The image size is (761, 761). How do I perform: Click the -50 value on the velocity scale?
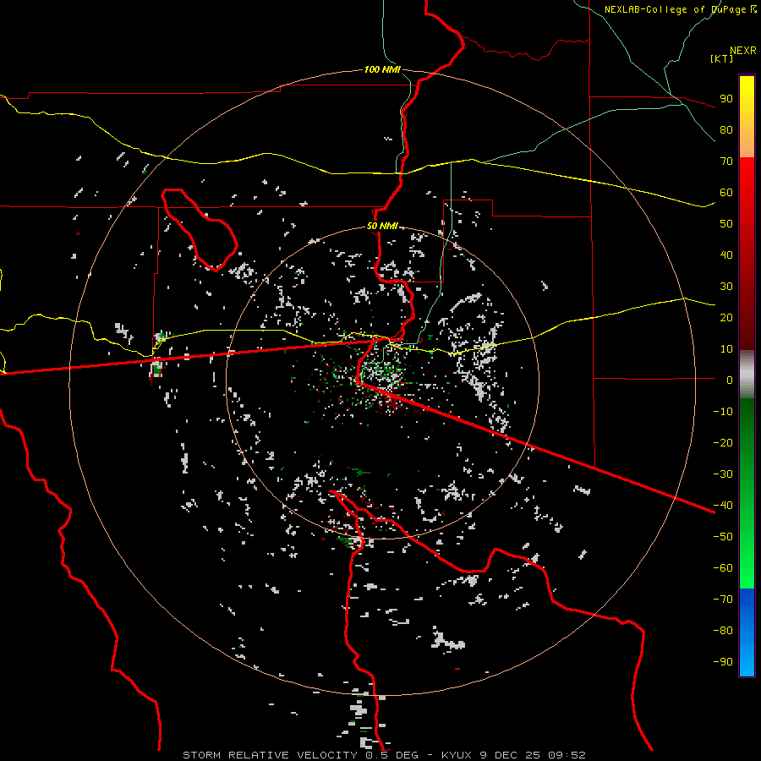[x=723, y=537]
